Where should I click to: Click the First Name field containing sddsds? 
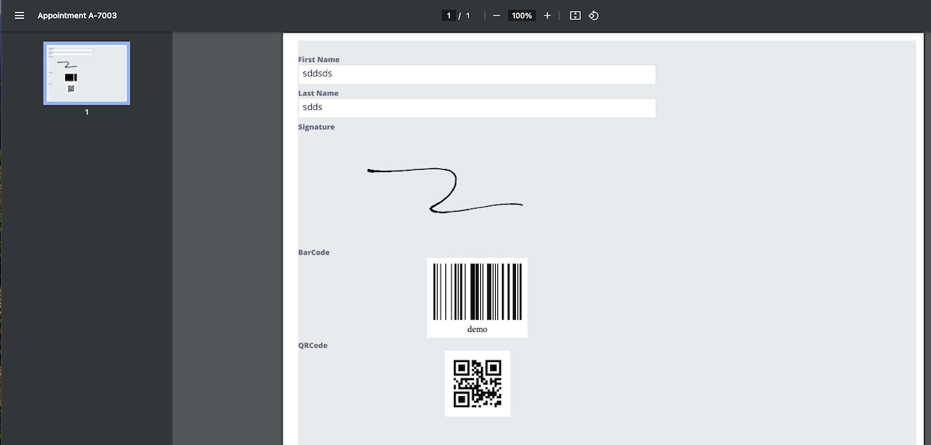(x=476, y=74)
